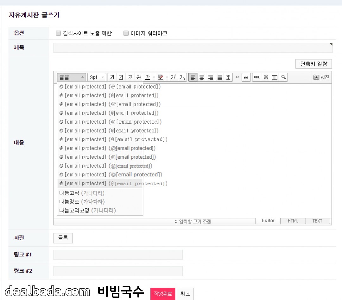Toggle bold text formatting
The image size is (342, 300).
tap(112, 77)
